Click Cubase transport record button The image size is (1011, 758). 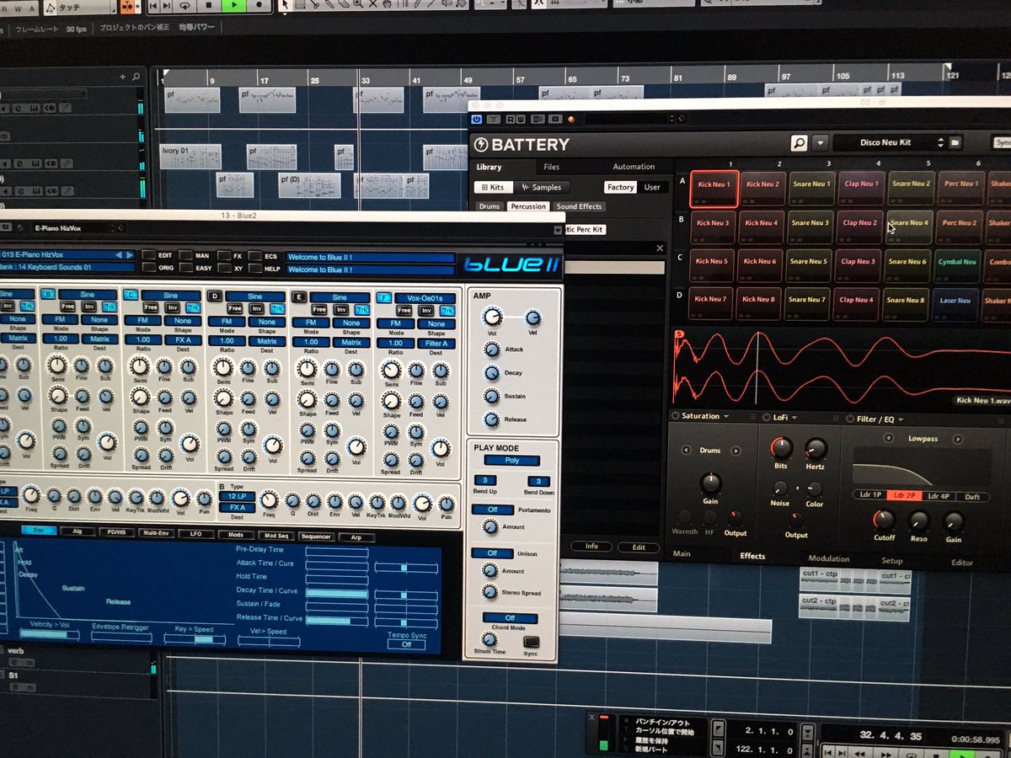point(259,5)
